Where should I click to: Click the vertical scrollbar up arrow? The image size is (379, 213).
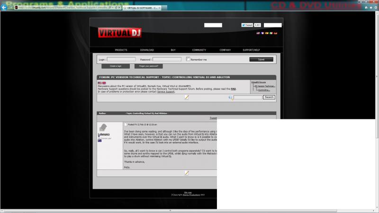[x=377, y=13]
